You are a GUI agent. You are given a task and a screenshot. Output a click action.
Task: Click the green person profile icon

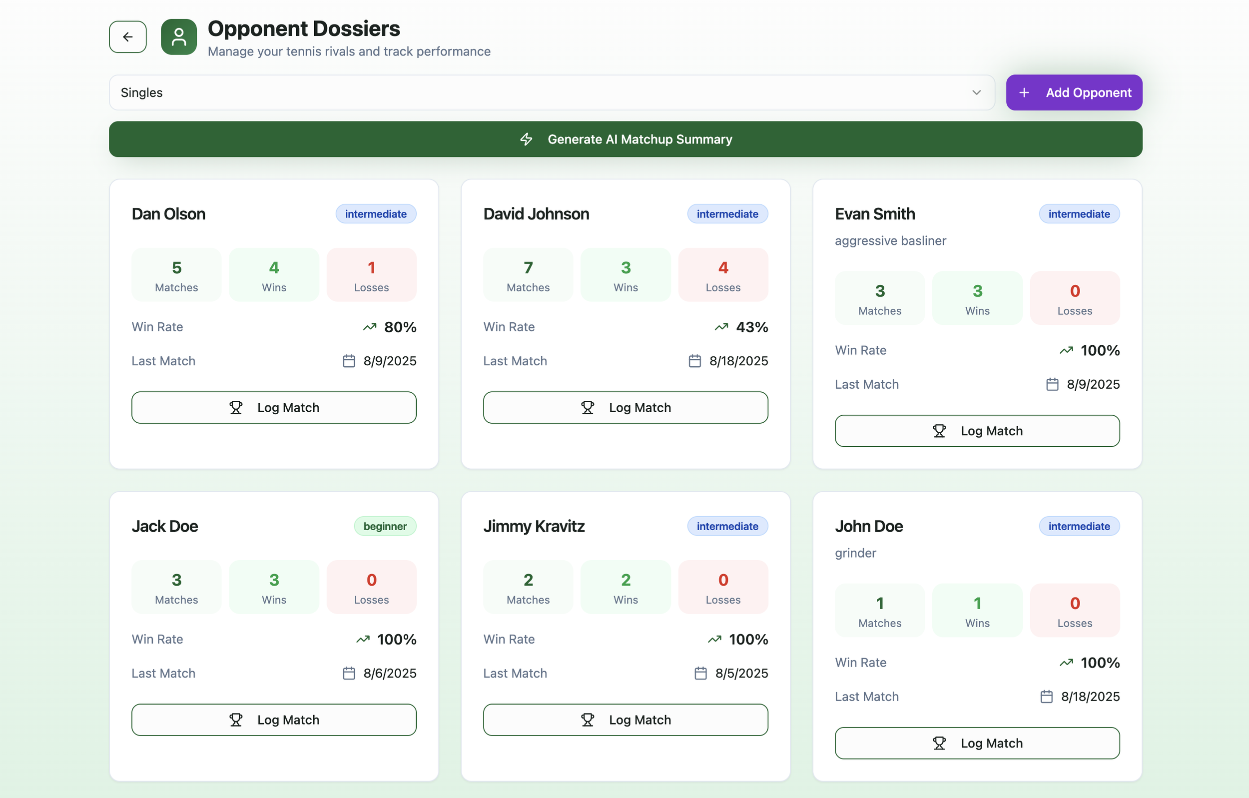(x=178, y=37)
